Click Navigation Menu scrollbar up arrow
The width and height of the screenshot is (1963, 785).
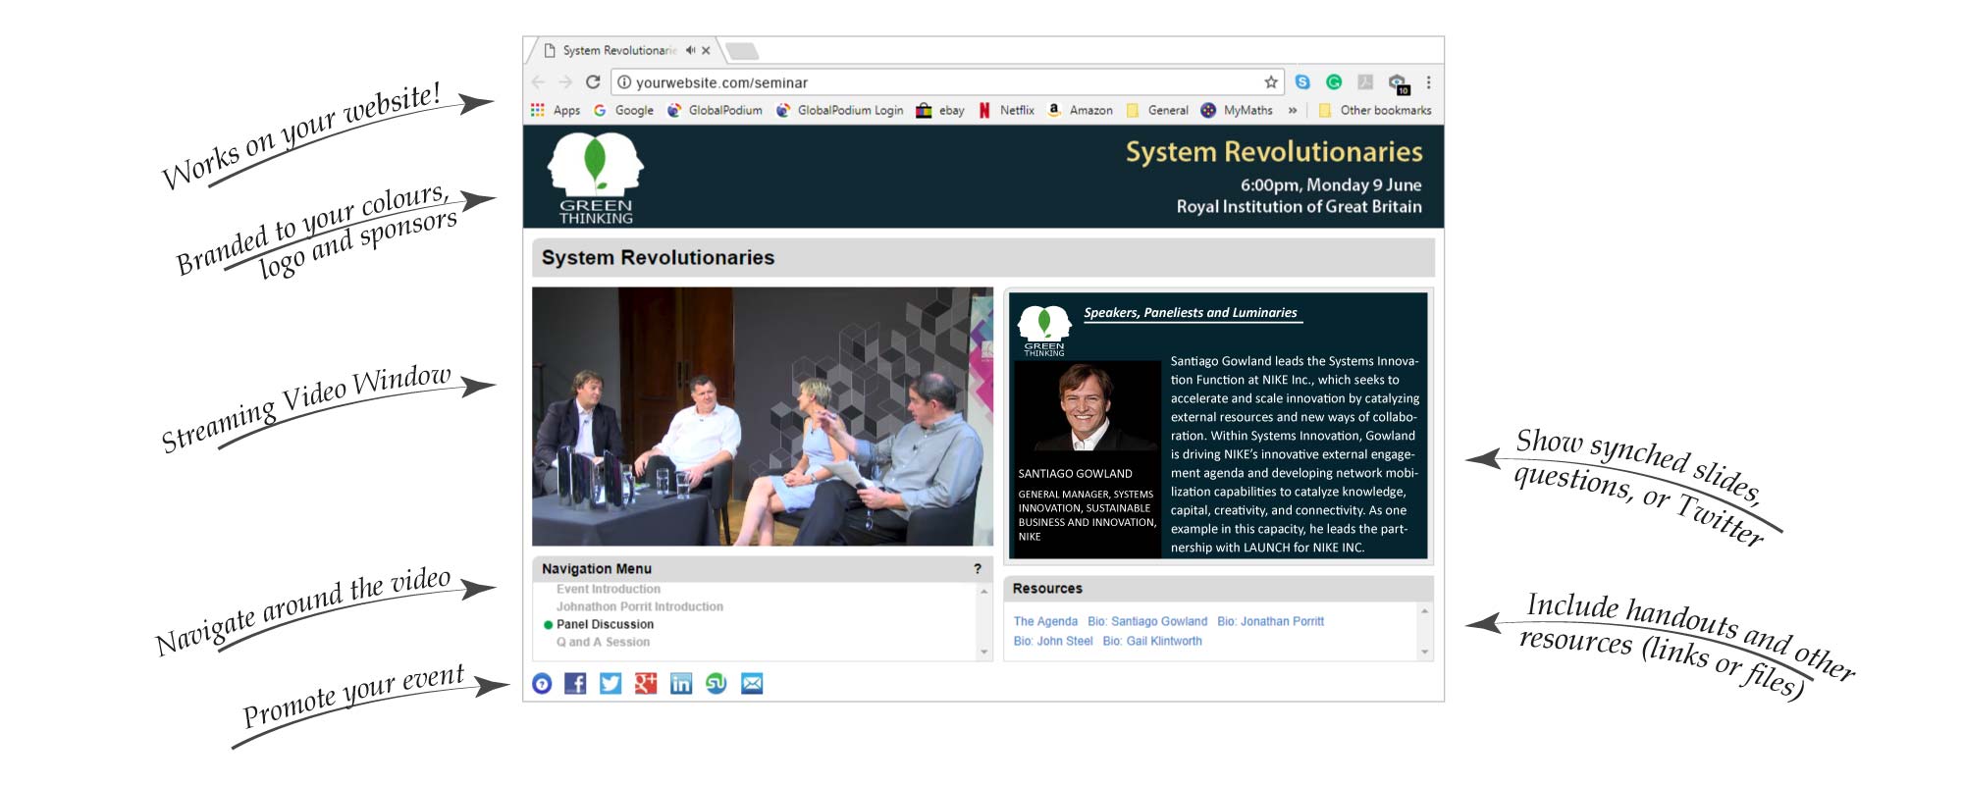tap(983, 591)
